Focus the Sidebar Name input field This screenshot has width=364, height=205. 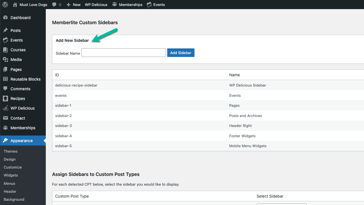[x=123, y=53]
